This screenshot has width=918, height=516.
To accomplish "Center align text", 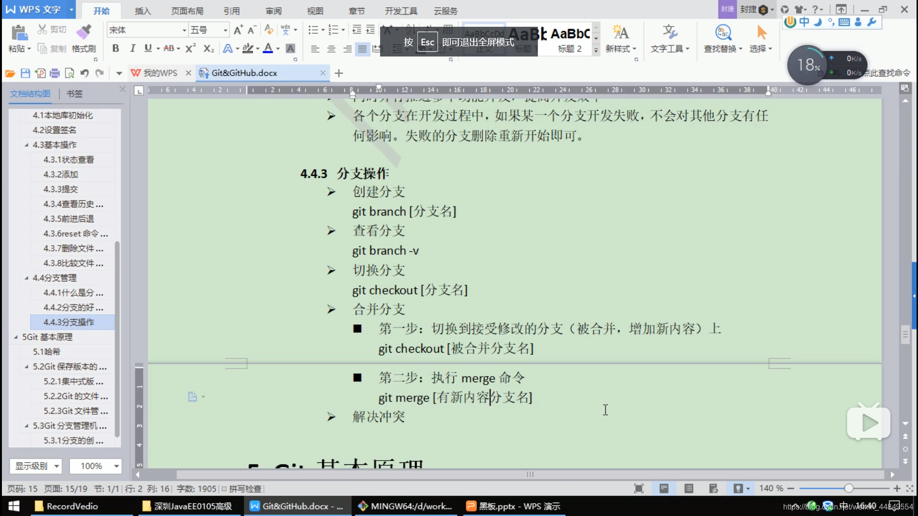I will (331, 49).
